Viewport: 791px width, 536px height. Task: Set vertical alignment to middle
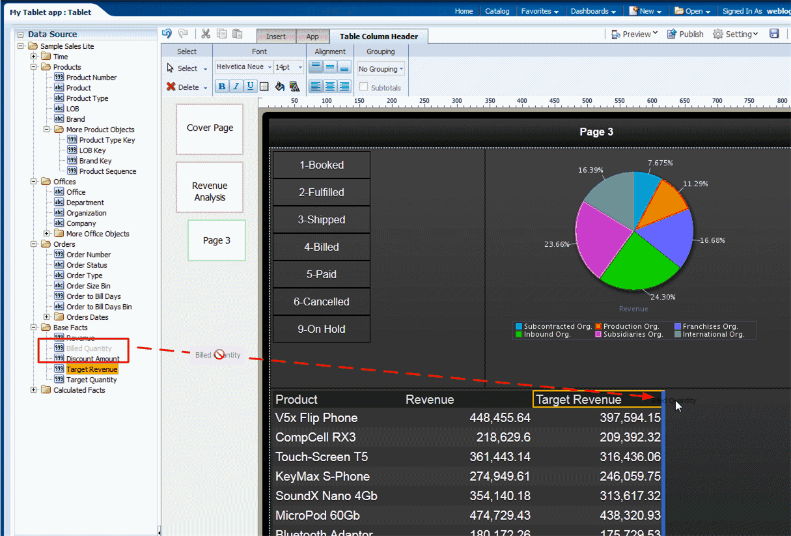point(330,66)
